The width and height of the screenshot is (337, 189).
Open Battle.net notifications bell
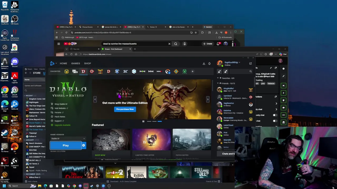coord(209,64)
